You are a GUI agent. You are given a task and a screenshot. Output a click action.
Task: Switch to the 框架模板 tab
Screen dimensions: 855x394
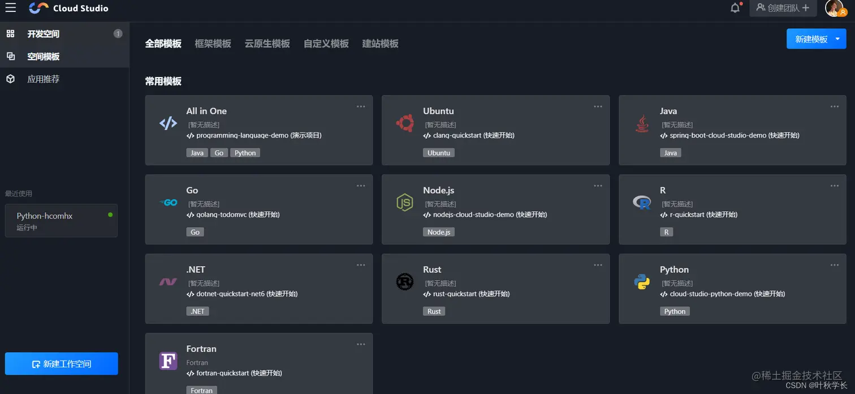[213, 44]
